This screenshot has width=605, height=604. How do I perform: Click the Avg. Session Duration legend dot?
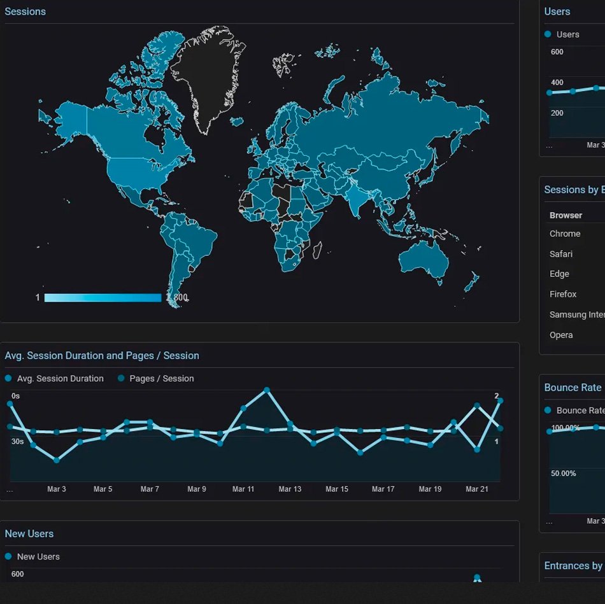(x=8, y=379)
